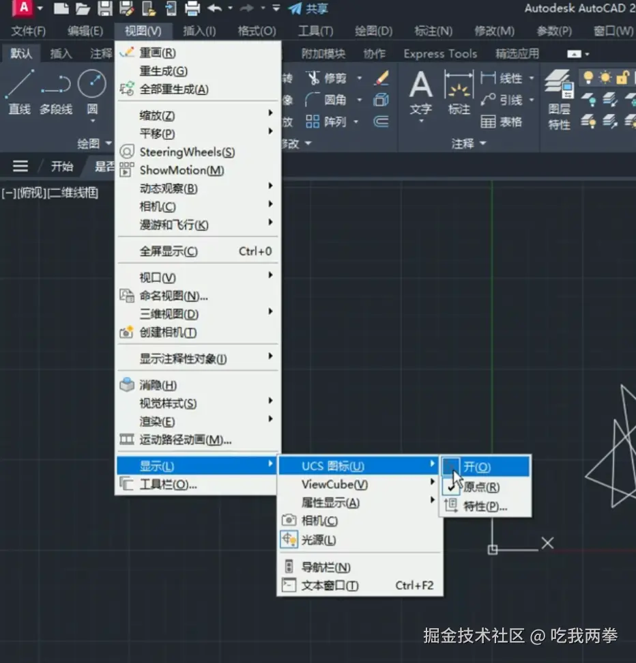Turn on UCS icon via On option
Screen dimensions: 636x663
coord(485,466)
